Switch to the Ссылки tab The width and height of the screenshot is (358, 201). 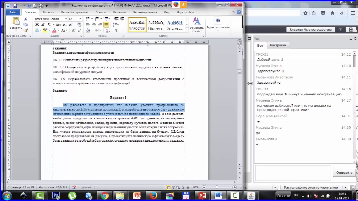click(x=100, y=12)
